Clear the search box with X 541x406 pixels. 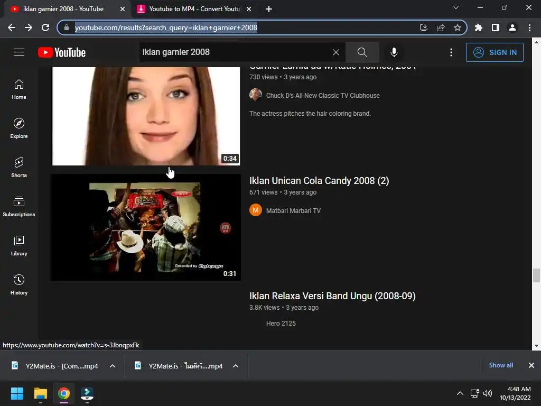pos(335,52)
